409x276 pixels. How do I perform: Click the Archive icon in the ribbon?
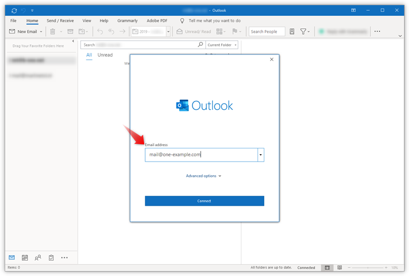(70, 32)
